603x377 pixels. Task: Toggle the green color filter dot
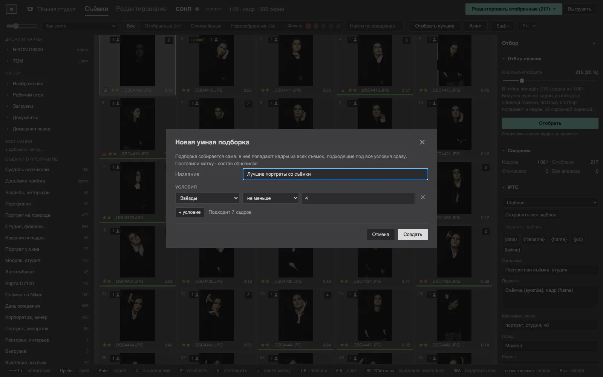pos(323,26)
